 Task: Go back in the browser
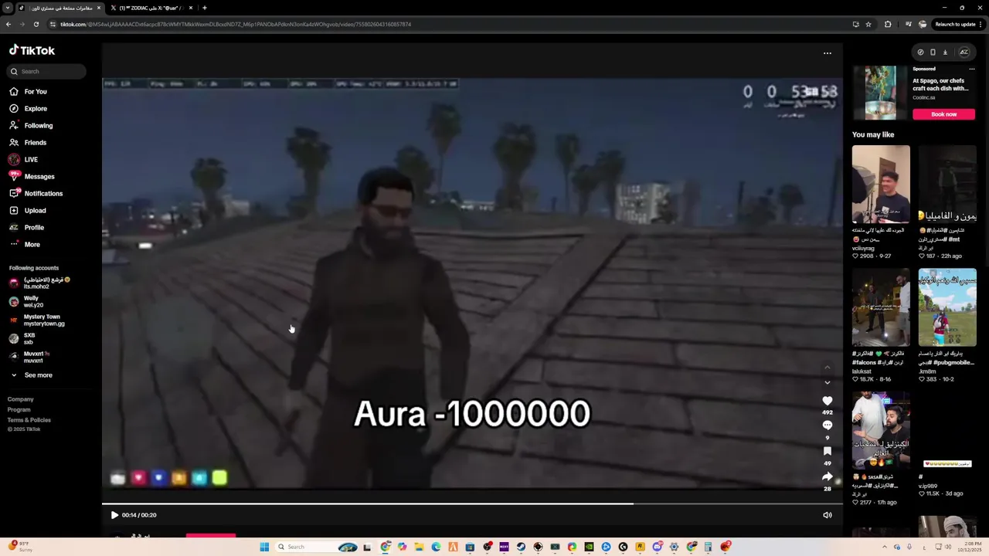(x=8, y=24)
